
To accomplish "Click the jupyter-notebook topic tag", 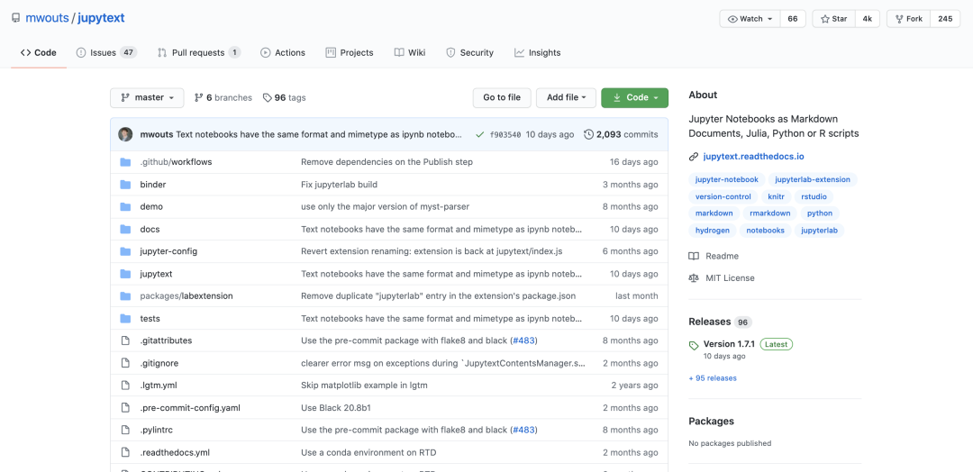I will point(727,180).
